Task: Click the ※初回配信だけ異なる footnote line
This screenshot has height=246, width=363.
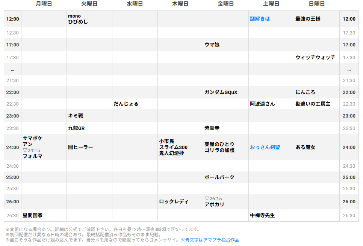Action: pyautogui.click(x=83, y=235)
